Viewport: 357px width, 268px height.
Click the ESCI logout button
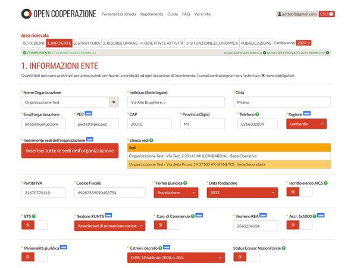[327, 14]
